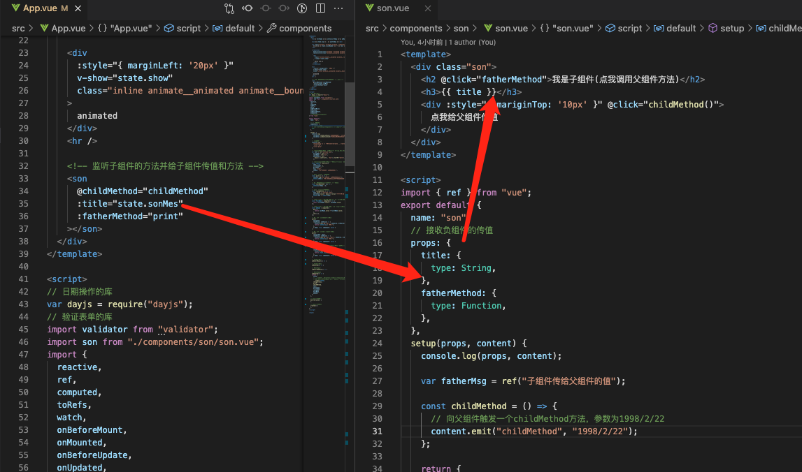This screenshot has width=802, height=472.
Task: Click :fatherMethod="print" attribute in App.vue
Action: coord(130,216)
